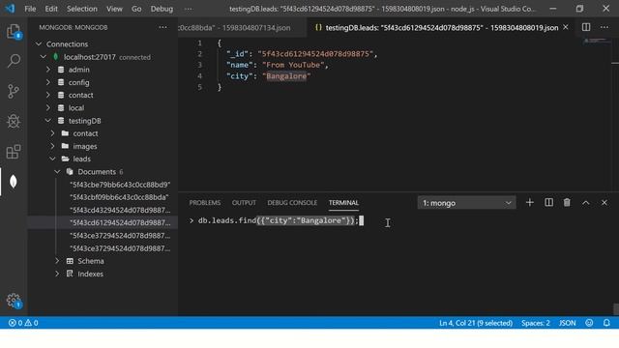The image size is (619, 348).
Task: Expand the Schema node
Action: pos(57,261)
